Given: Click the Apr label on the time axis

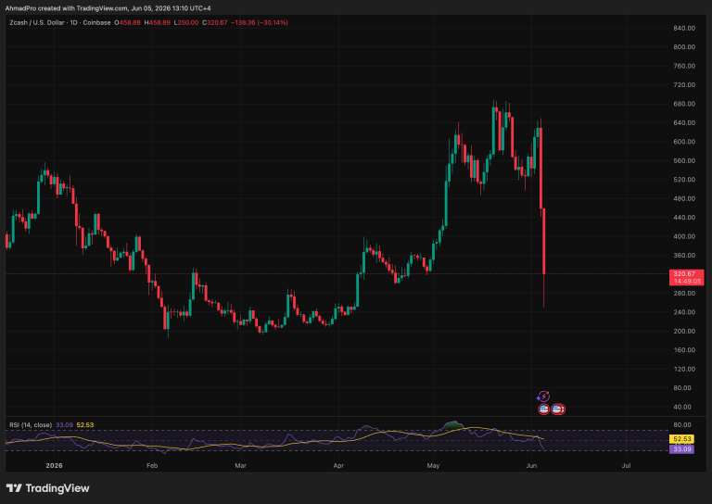Looking at the screenshot, I should point(338,466).
